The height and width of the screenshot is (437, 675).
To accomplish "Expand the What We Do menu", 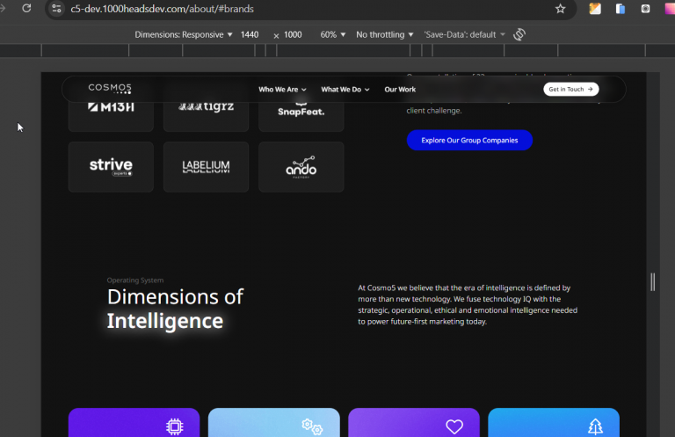I will tap(345, 90).
